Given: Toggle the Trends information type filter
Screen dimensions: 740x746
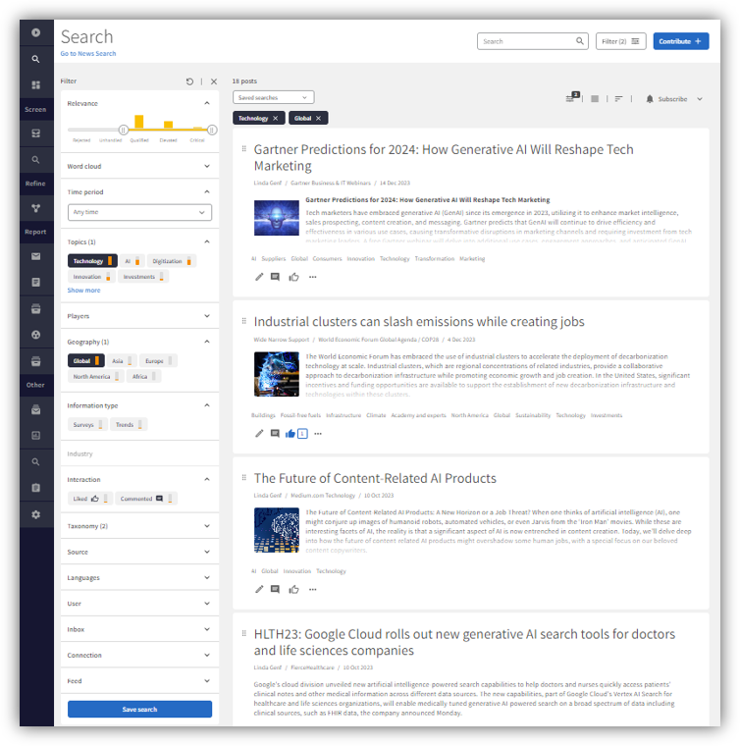Looking at the screenshot, I should pos(129,424).
